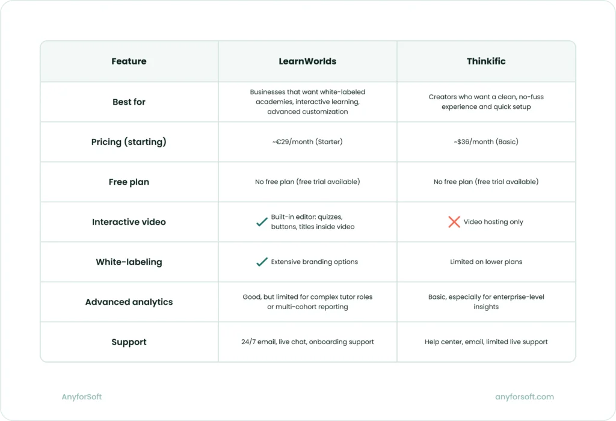Click the green checkmark beside Extensive branding options
Screen dimensions: 616x421
click(262, 262)
